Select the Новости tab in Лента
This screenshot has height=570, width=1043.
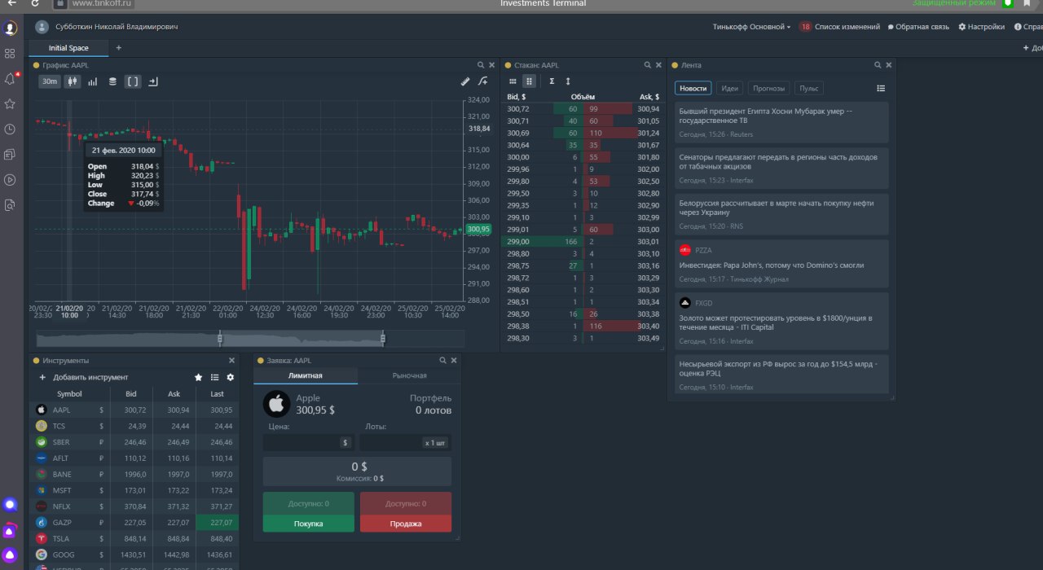click(693, 88)
